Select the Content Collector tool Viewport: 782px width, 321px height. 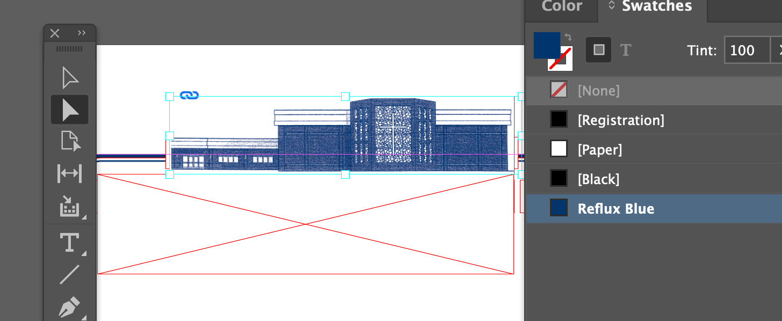pos(70,206)
